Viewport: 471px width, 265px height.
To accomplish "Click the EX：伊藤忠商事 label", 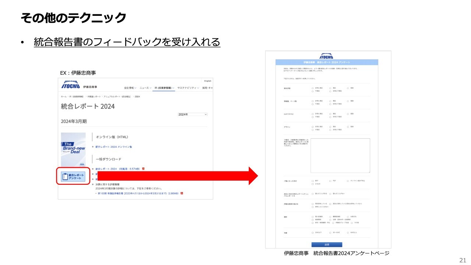I will pos(78,74).
